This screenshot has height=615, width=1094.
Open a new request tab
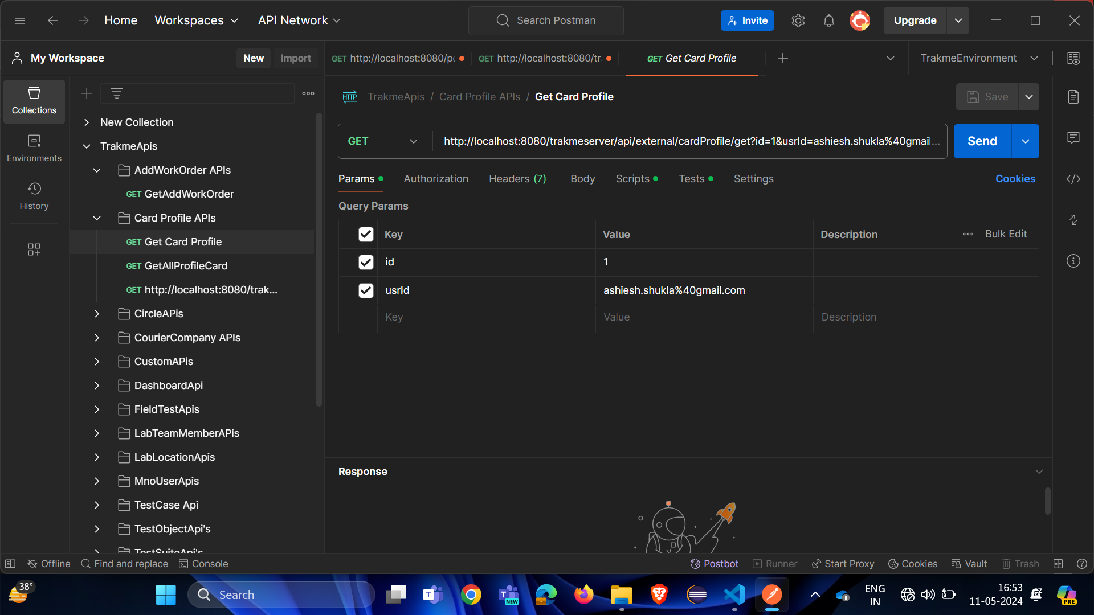coord(783,58)
